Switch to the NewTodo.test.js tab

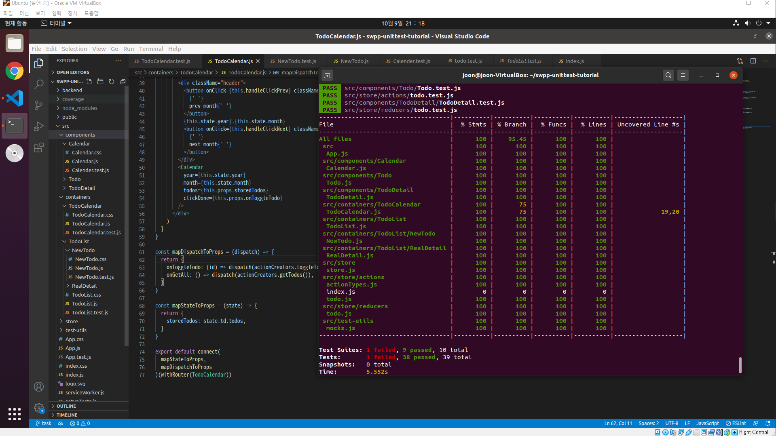click(296, 61)
